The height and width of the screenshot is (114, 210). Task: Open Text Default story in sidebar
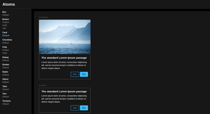(5, 97)
